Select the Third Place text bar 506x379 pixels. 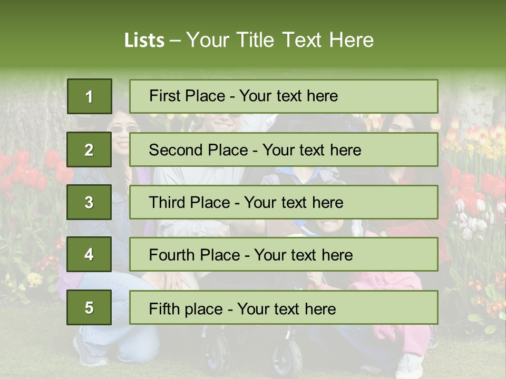[284, 202]
